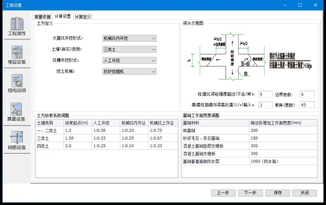Click the 人工开挖 column header

tap(106, 123)
